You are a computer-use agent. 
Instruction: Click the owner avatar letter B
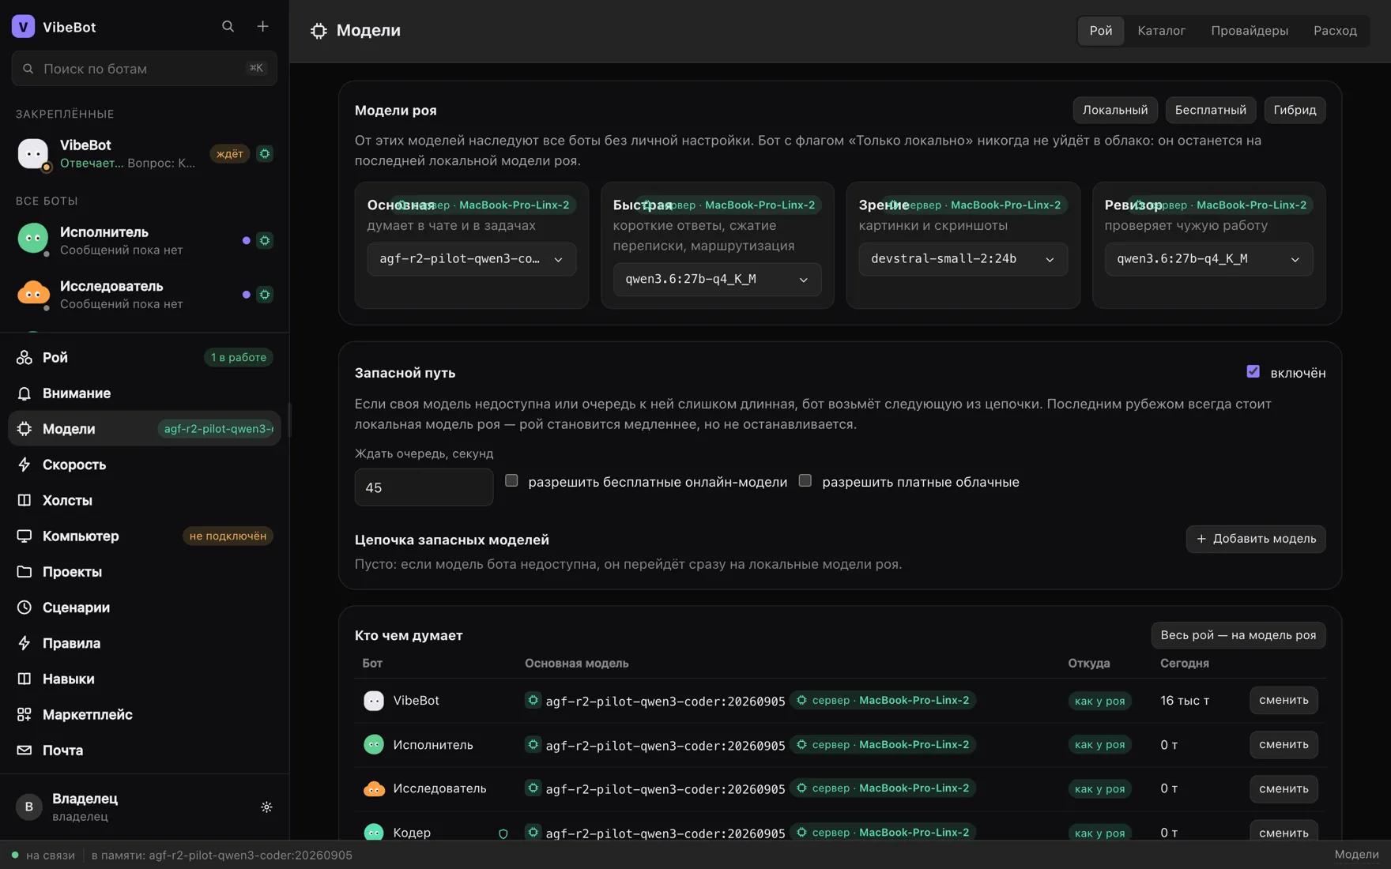(x=29, y=807)
